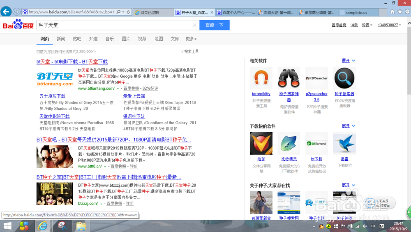Open the BT天堂吧 result link
411x232 pixels.
(113, 140)
